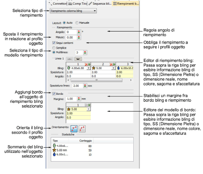The height and width of the screenshot is (174, 203).
Task: Click the Spaziatura linee spinner arrows
Action: 85,85
